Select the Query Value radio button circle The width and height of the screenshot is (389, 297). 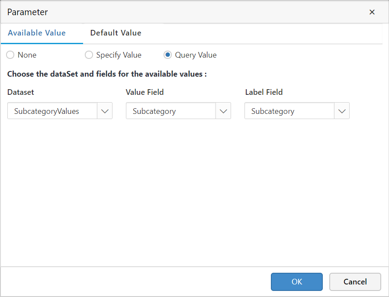167,55
